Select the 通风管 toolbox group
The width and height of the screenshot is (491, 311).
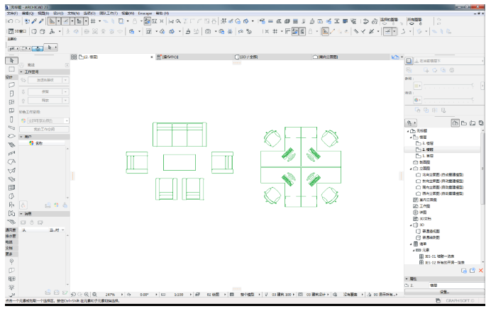[11, 230]
